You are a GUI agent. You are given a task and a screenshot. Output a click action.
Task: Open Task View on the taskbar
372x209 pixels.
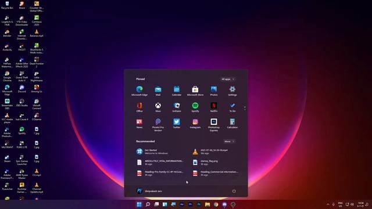coord(156,204)
